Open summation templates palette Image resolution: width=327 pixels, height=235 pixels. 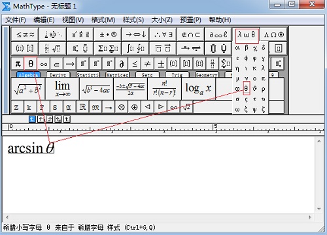(108, 48)
